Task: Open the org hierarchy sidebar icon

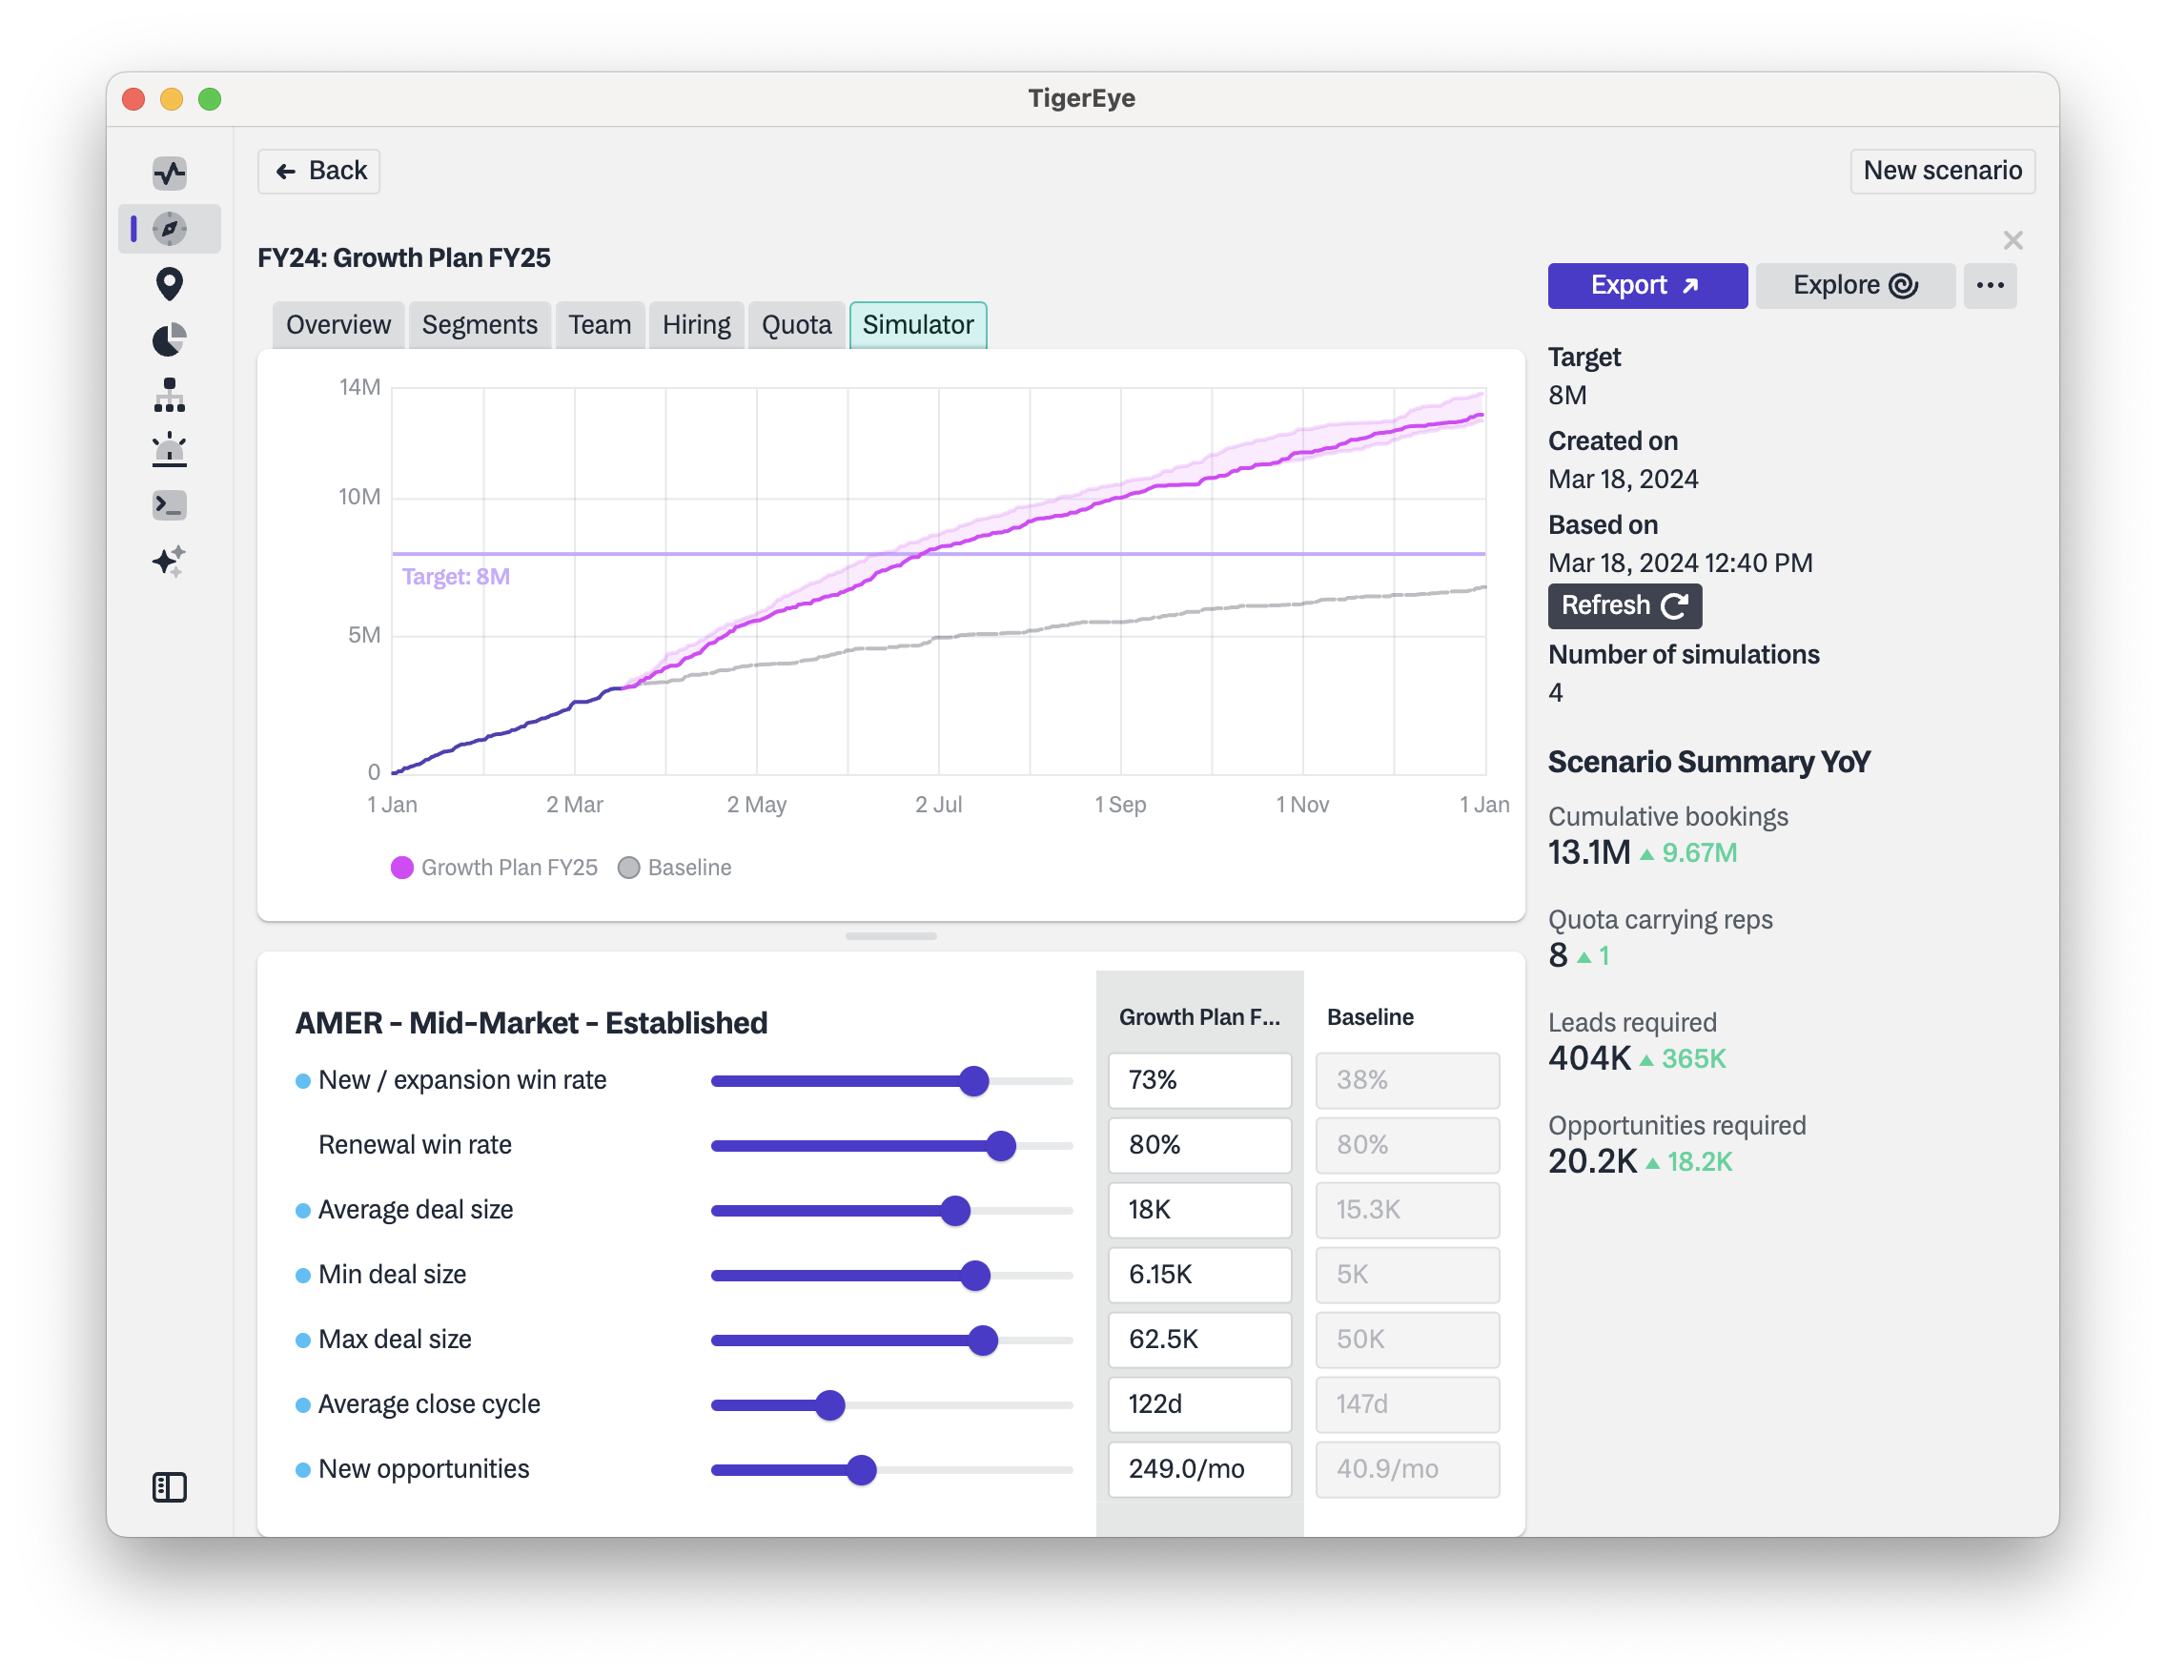Action: (170, 395)
